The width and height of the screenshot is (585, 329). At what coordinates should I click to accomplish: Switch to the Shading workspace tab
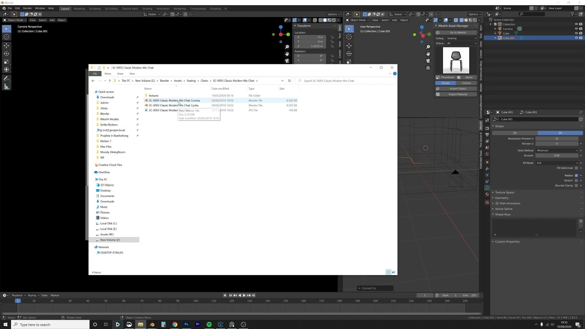pyautogui.click(x=147, y=9)
